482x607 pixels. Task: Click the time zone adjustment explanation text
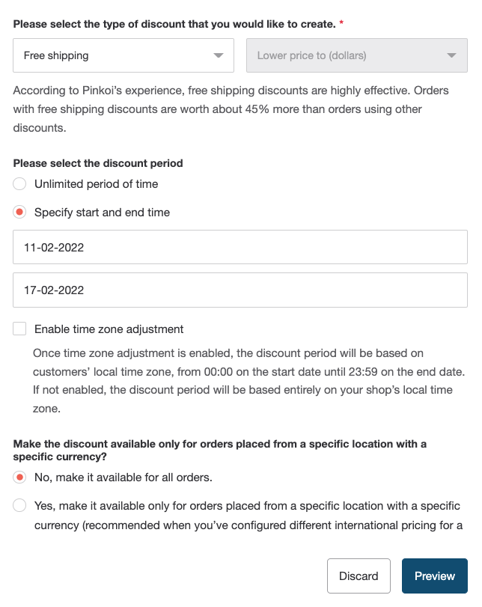tap(248, 381)
